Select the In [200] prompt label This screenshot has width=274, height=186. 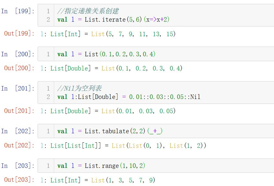point(18,54)
